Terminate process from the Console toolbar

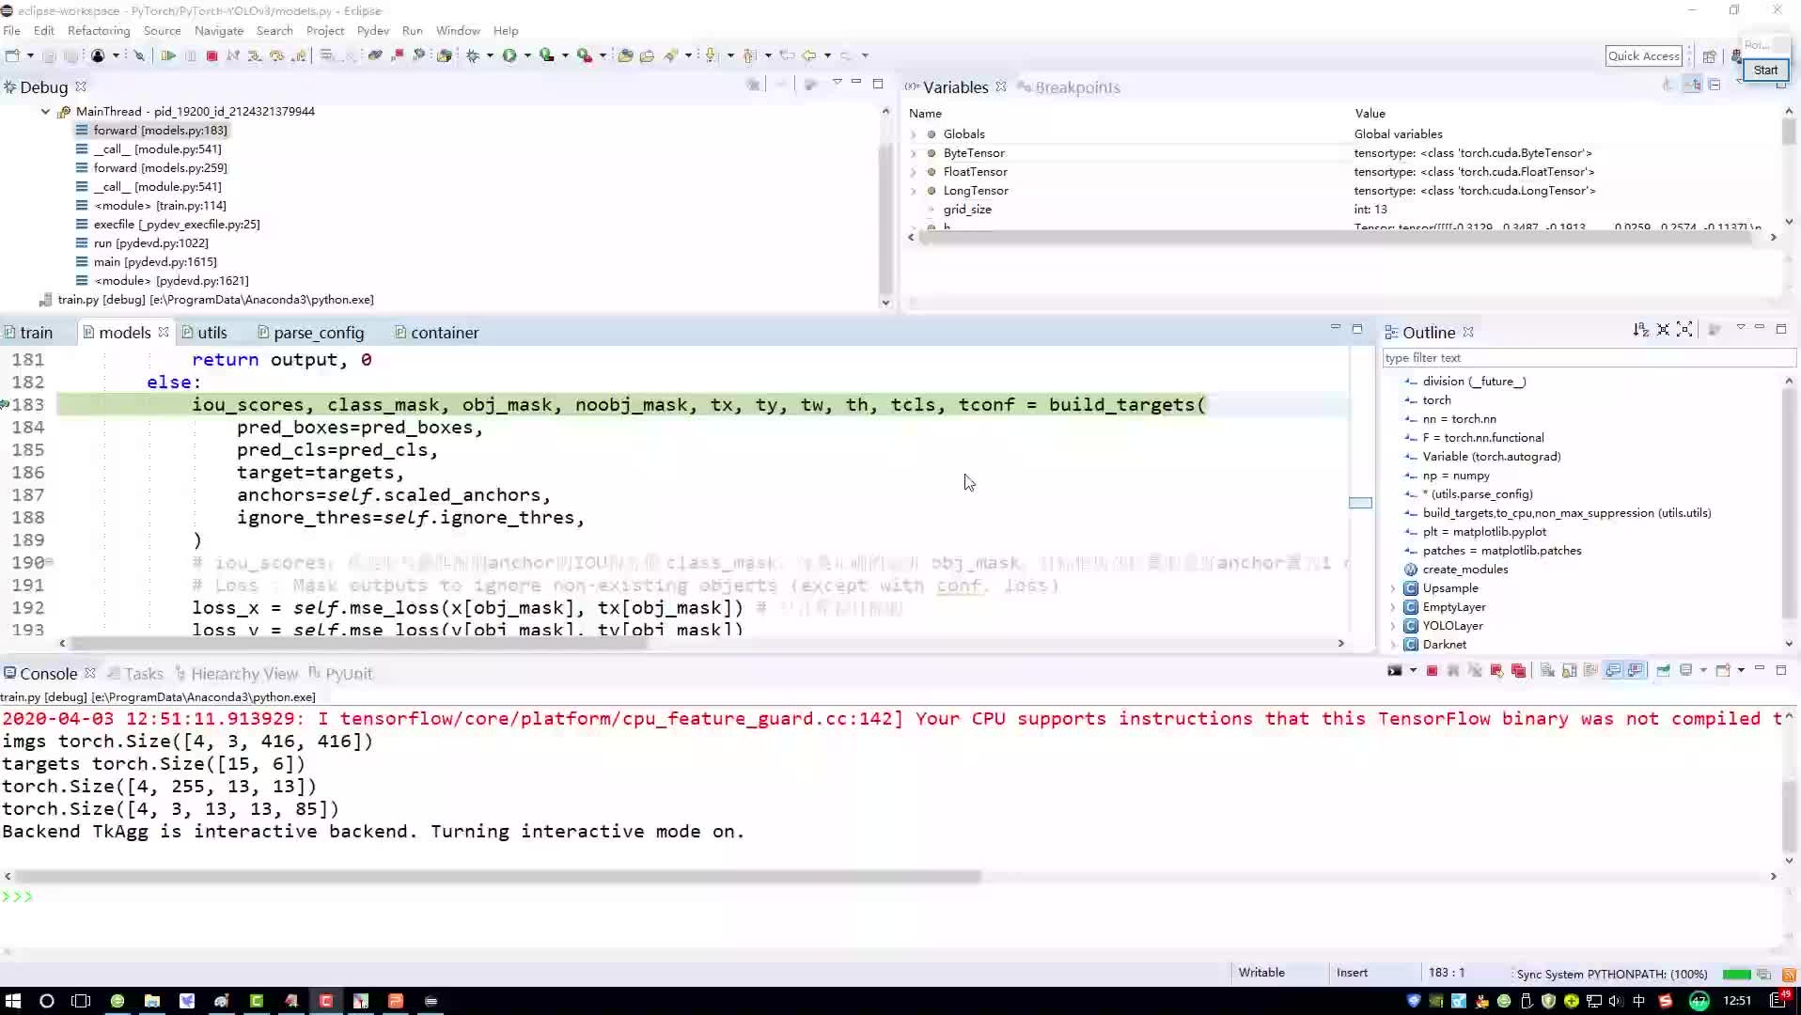(x=1432, y=670)
